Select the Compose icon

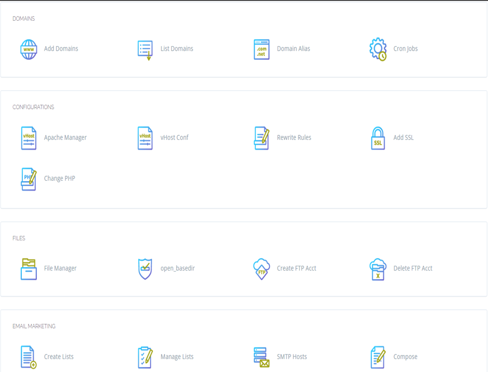click(x=377, y=356)
